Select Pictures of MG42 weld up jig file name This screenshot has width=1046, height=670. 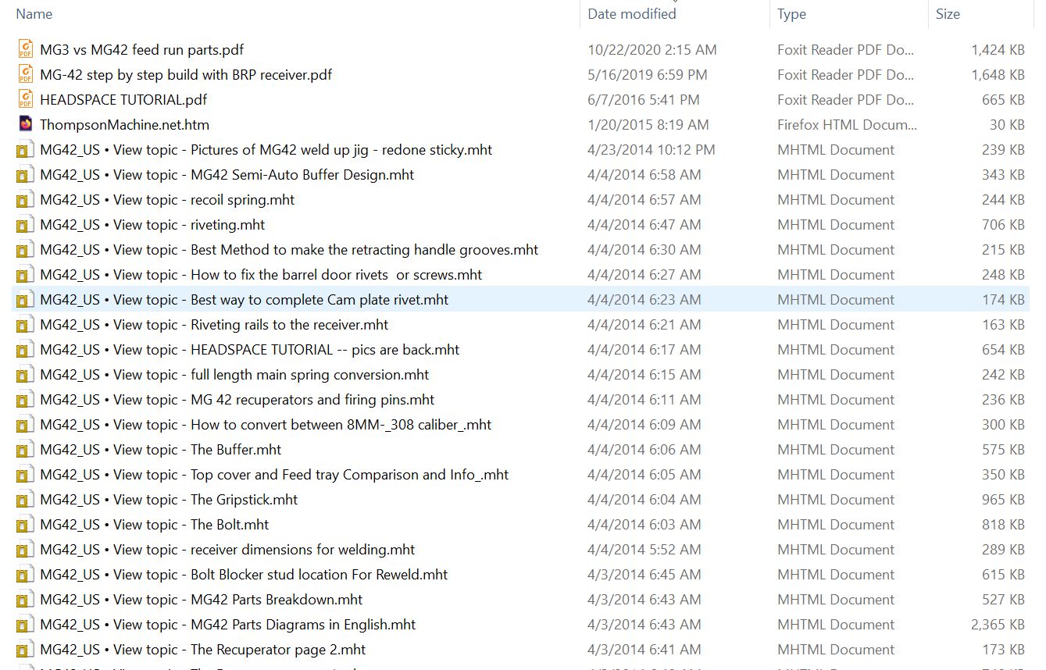[266, 150]
